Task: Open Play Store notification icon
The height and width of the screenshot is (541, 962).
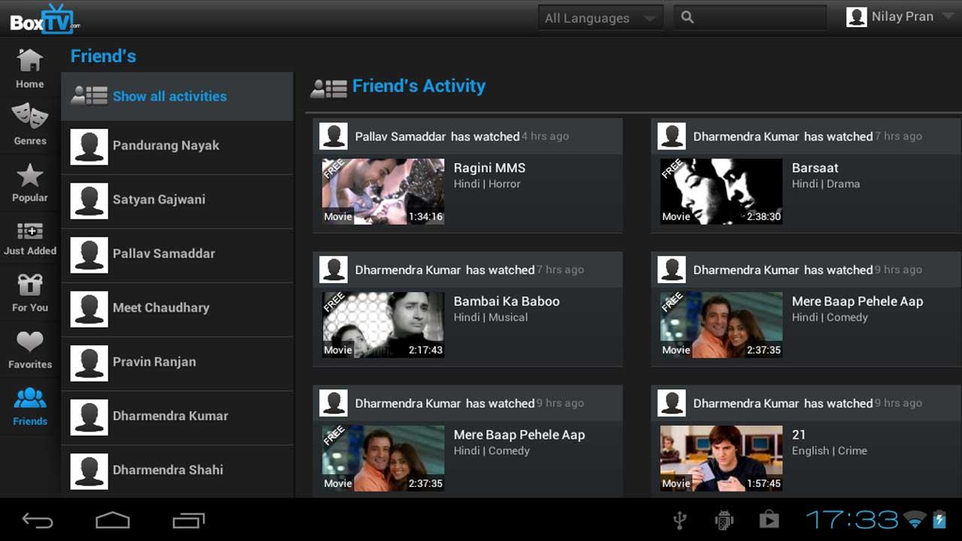Action: tap(769, 519)
